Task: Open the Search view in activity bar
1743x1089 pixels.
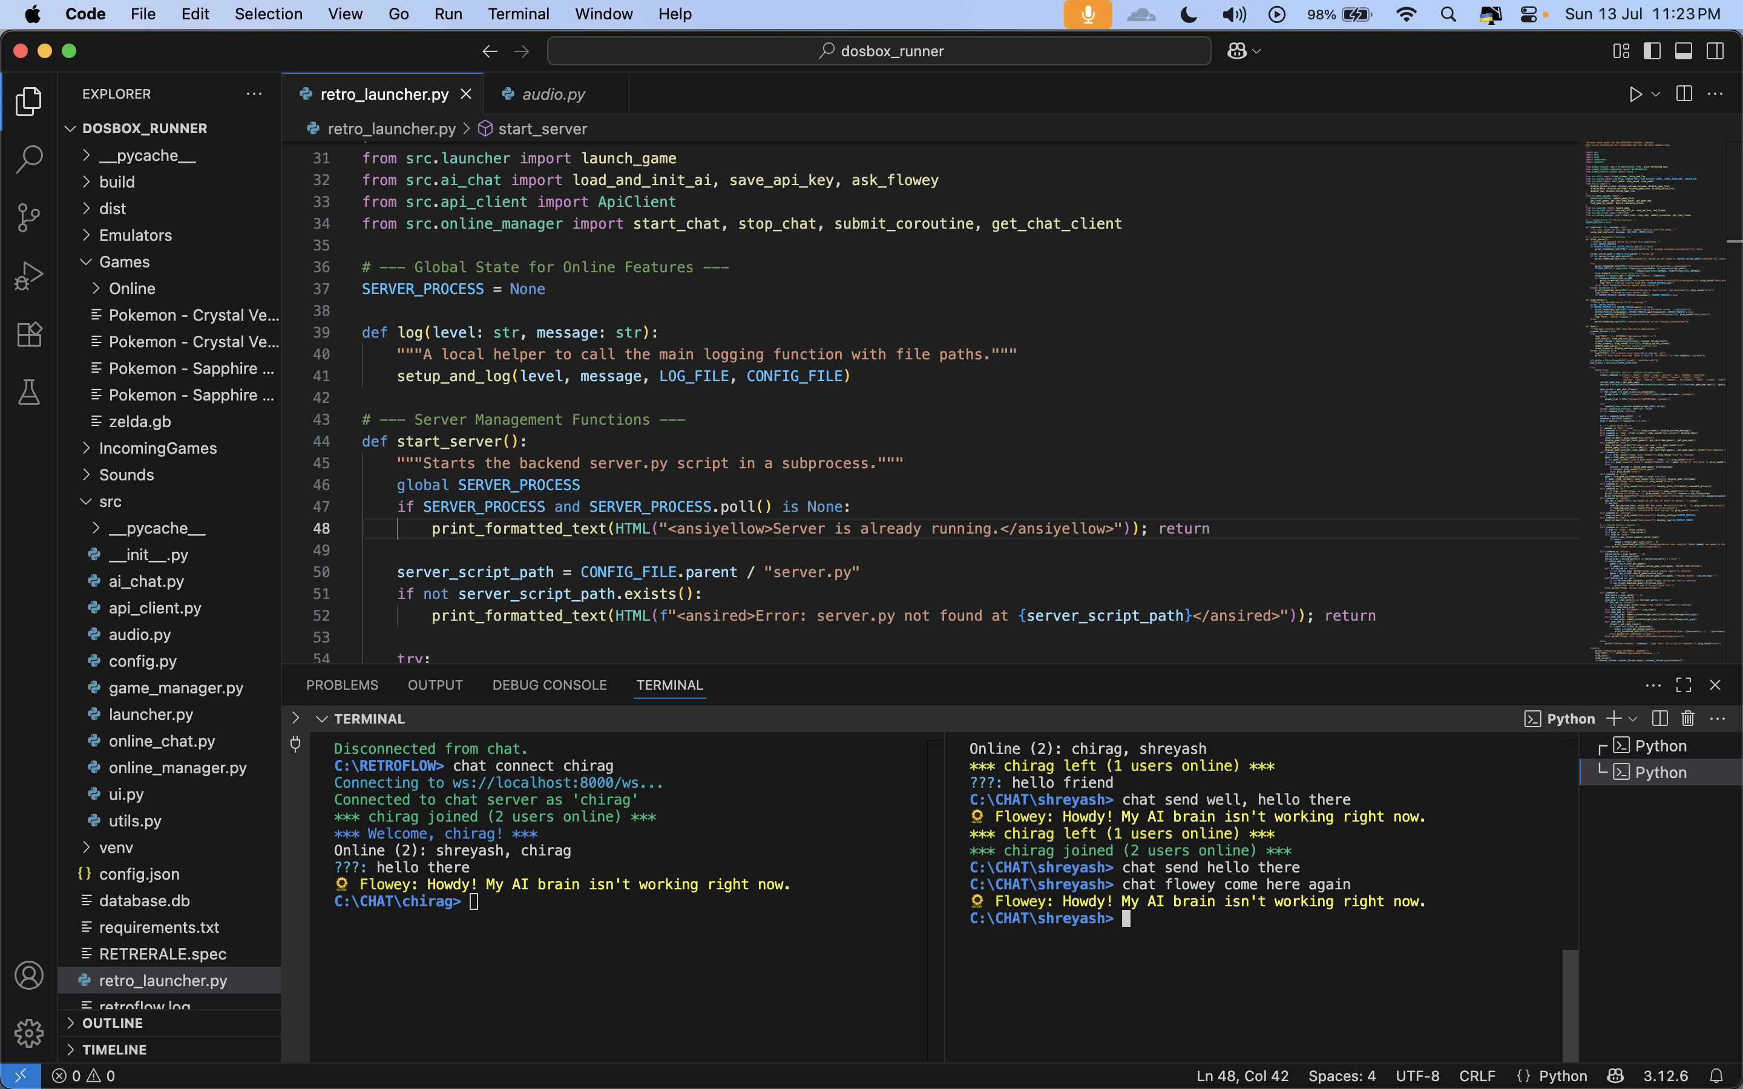Action: pos(29,159)
